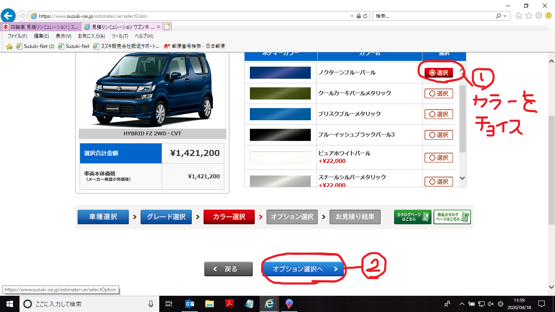Open the browser home icon
Viewport: 555px width, 312px height.
(x=519, y=16)
